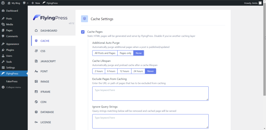The width and height of the screenshot is (266, 130).
Task: Open the CSS settings tab label
Action: [x=43, y=51]
